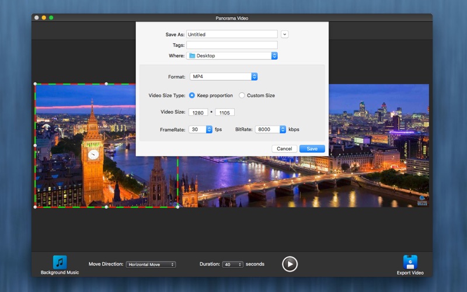
Task: Open the Where location dropdown
Action: (232, 55)
